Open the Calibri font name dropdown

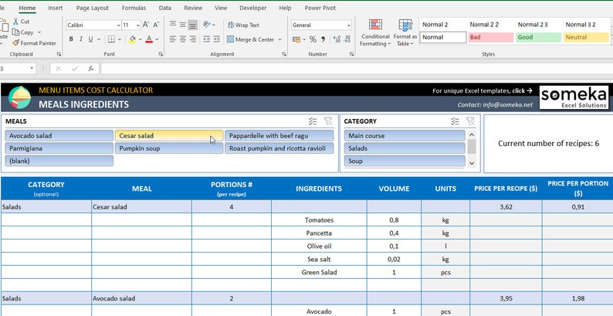118,25
